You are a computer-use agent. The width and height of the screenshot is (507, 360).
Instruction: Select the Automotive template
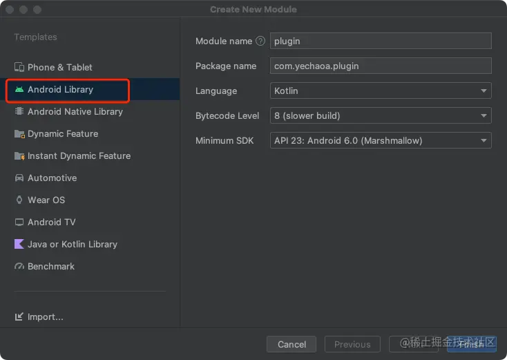pyautogui.click(x=52, y=178)
